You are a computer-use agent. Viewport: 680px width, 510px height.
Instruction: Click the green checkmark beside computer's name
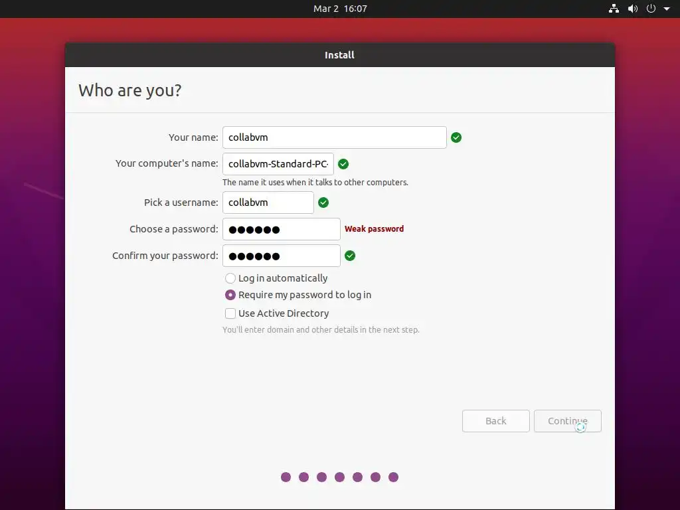pos(343,164)
